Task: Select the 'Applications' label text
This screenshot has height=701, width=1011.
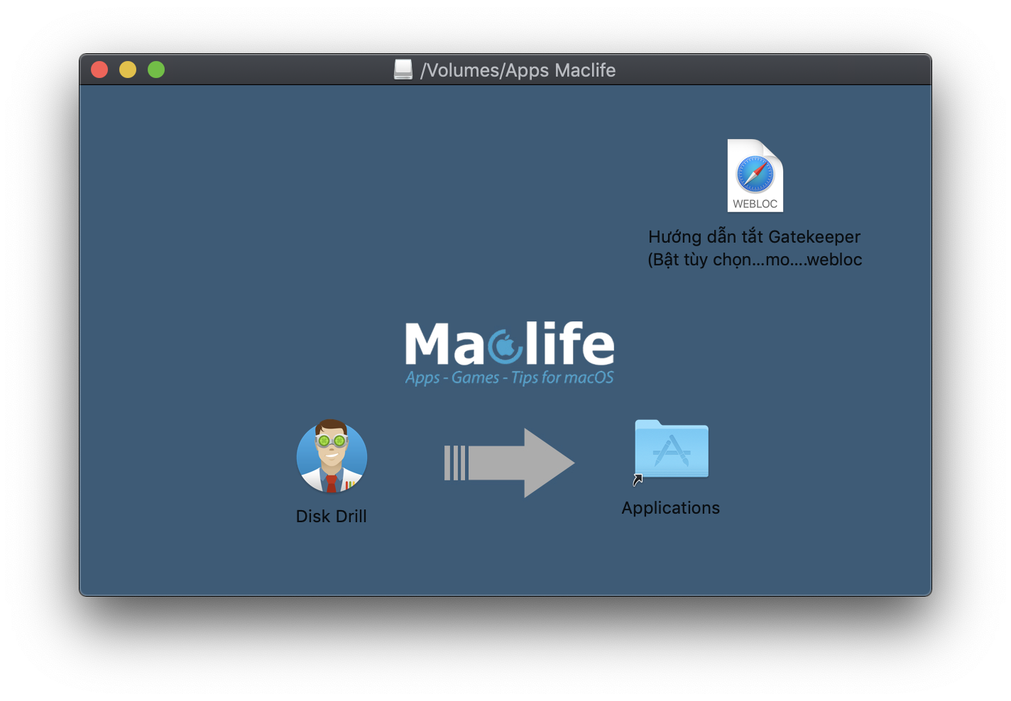Action: point(670,507)
